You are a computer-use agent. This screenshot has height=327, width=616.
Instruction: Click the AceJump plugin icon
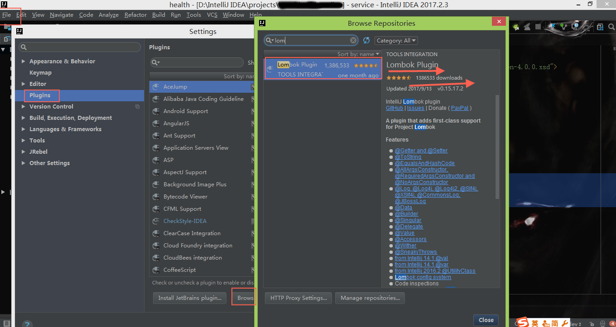pos(156,87)
